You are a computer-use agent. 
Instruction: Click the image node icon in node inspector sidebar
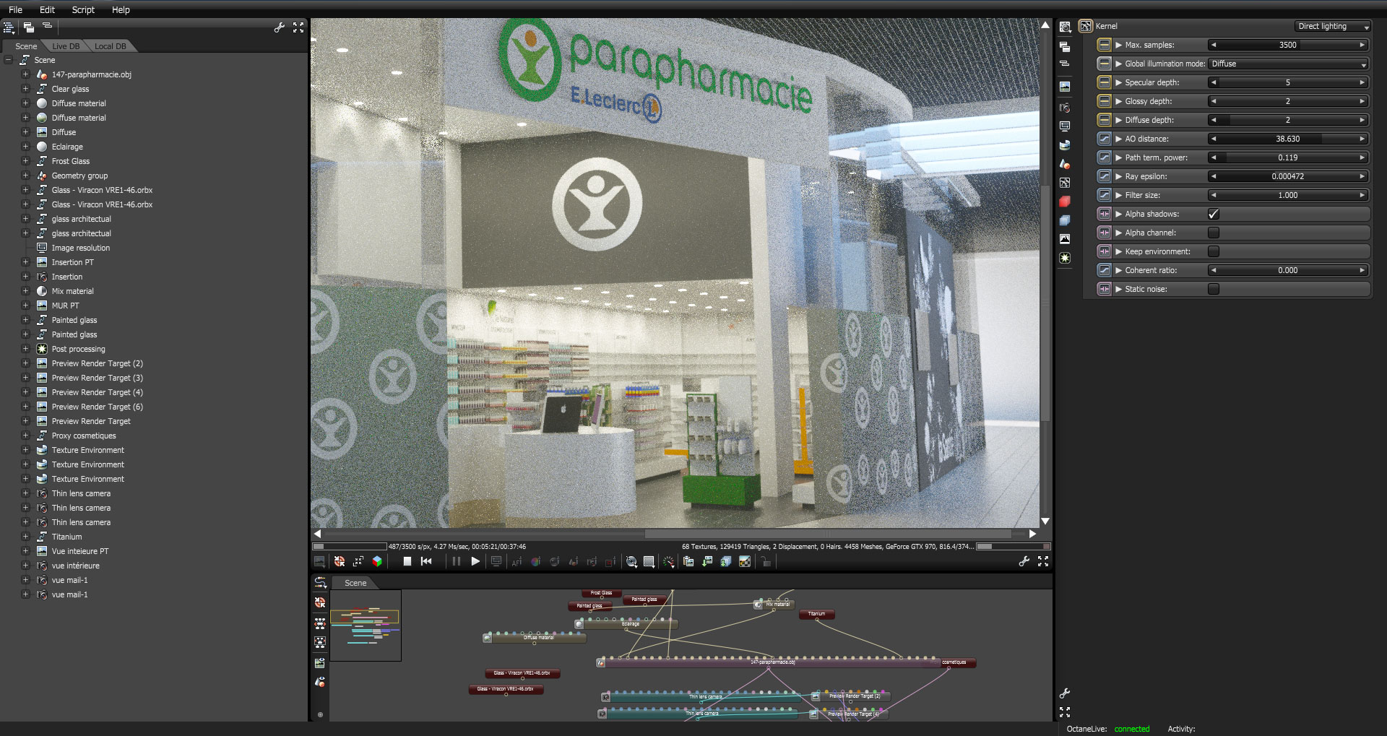(1065, 87)
